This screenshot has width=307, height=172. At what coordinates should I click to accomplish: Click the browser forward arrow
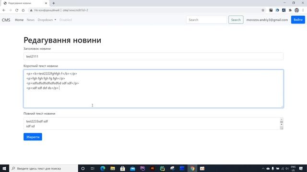coord(11,10)
